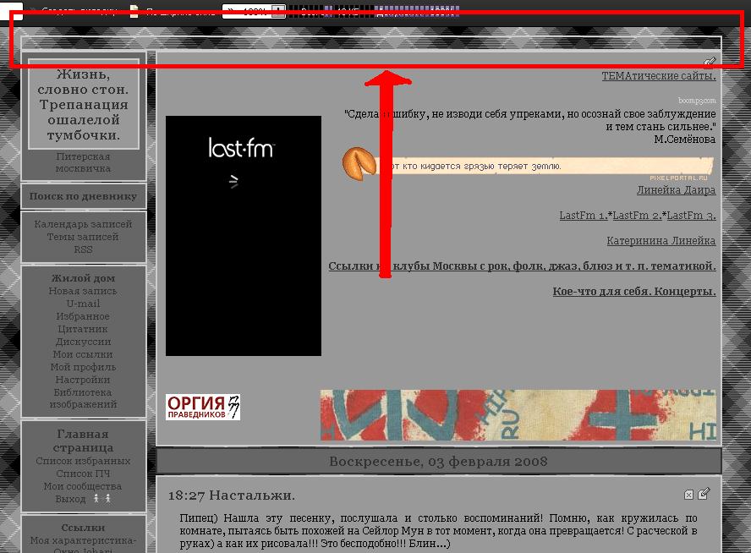Screen dimensions: 751x553
Task: Click the last.fm widget logo
Action: (x=242, y=149)
